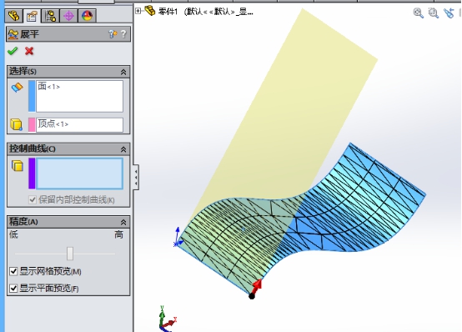Click the 零件1 (默认<<默认>_显... tree label
Screen dimensions: 462x332
pyautogui.click(x=206, y=12)
